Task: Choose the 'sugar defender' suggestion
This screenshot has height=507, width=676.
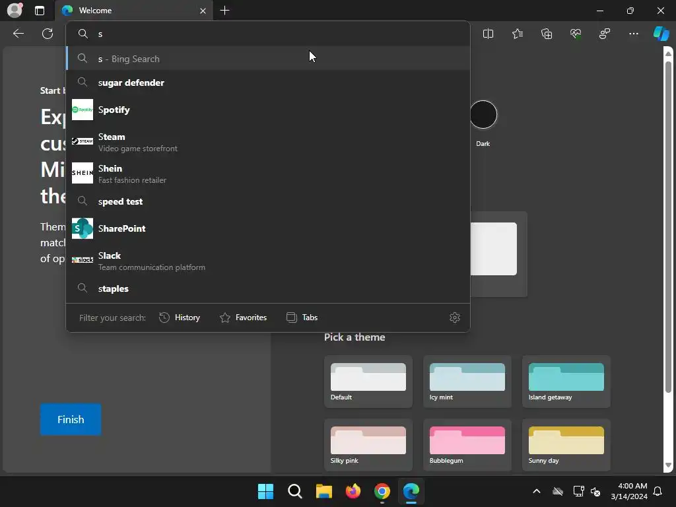Action: pos(268,83)
